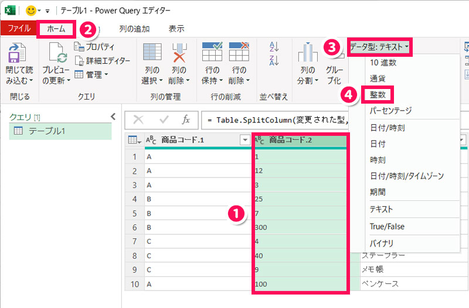Image resolution: width=469 pixels, height=308 pixels.
Task: Choose 通貨 data type
Action: pyautogui.click(x=378, y=78)
